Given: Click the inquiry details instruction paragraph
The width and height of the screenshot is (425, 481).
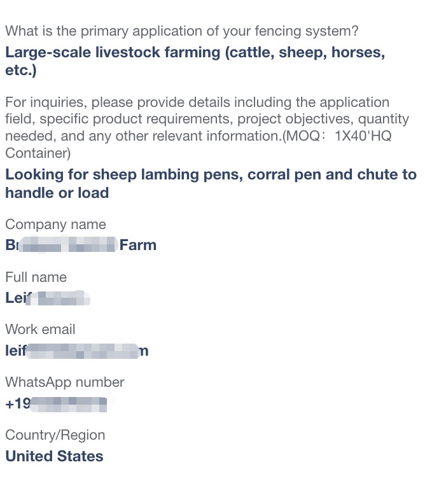Looking at the screenshot, I should pos(207,128).
